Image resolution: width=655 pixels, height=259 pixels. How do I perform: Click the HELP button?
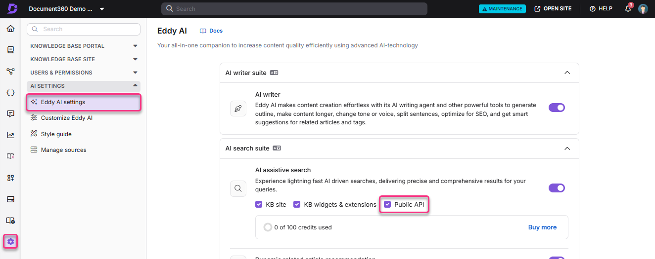point(601,9)
